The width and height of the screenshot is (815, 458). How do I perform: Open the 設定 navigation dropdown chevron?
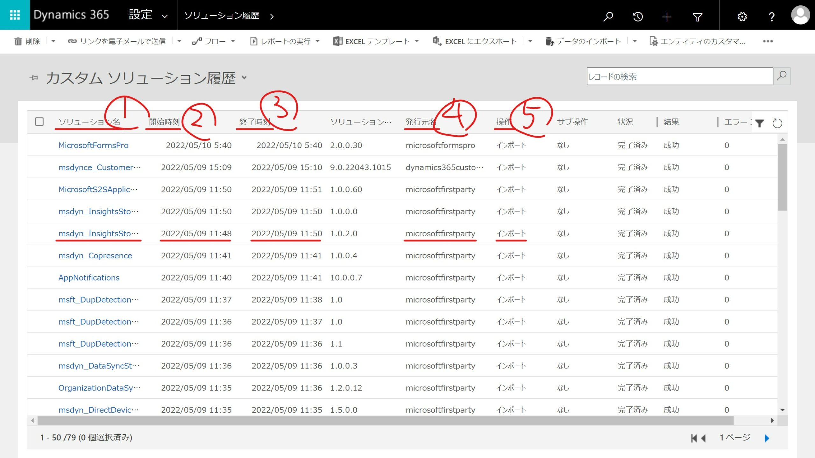165,16
